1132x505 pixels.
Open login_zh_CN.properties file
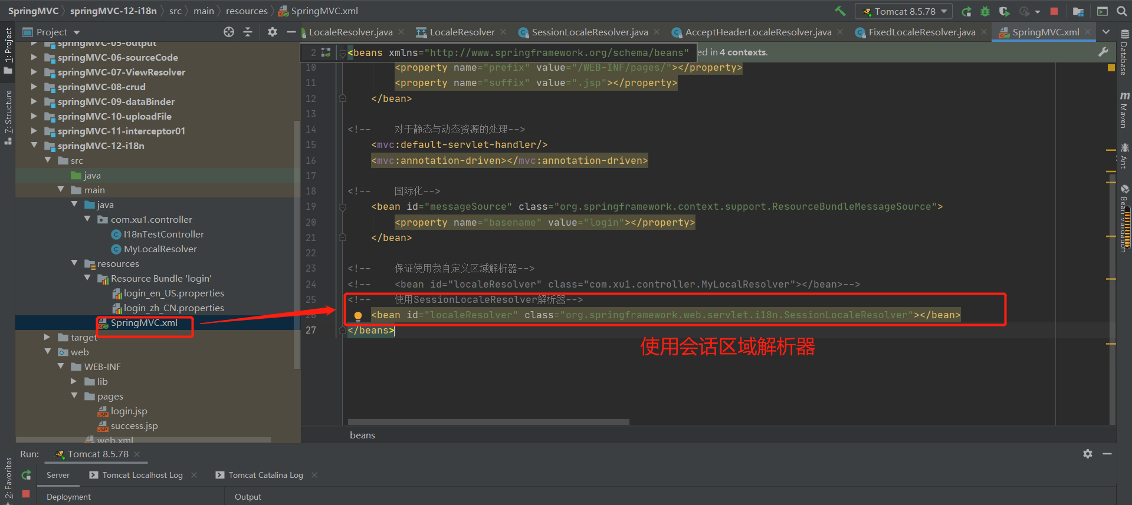(x=173, y=308)
